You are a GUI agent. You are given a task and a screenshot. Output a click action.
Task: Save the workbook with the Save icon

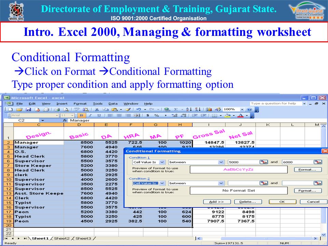point(28,109)
